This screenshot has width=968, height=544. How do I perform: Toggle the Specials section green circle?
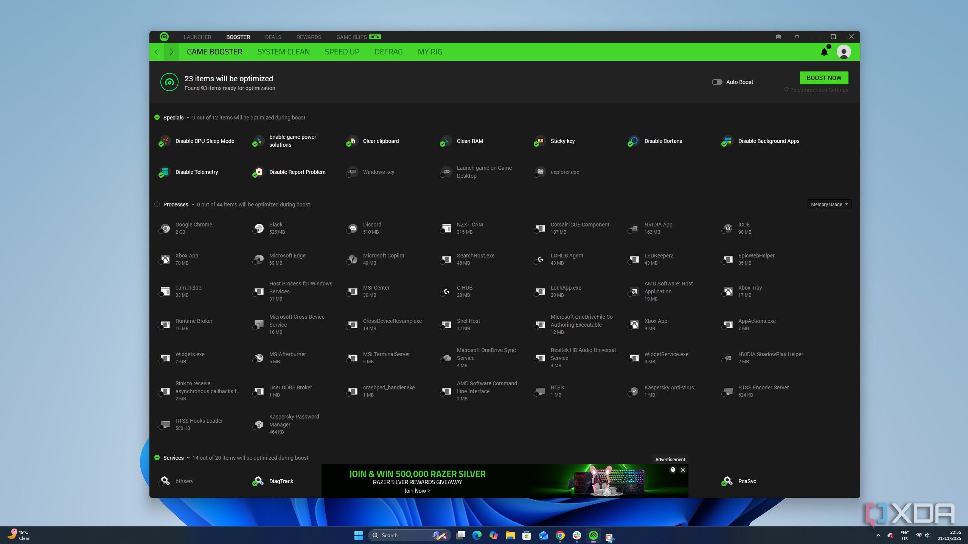click(x=157, y=117)
